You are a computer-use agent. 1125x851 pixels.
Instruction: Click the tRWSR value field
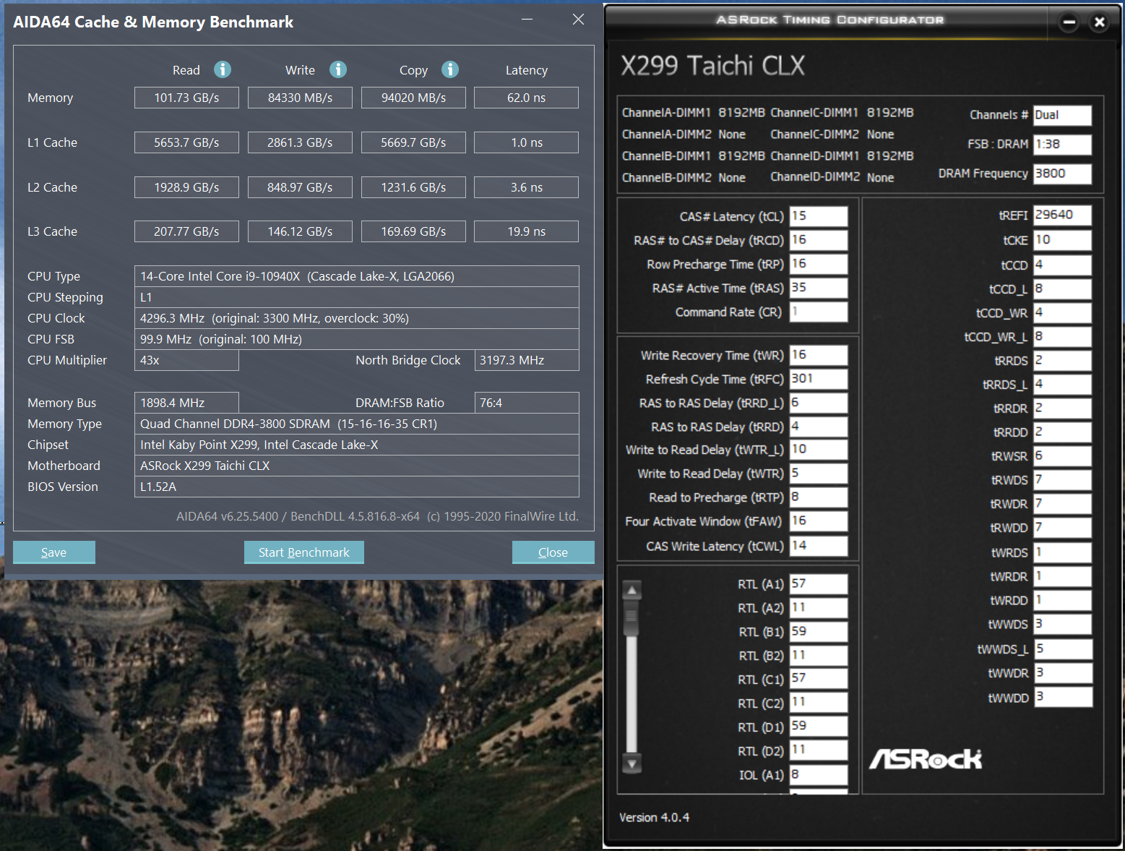pyautogui.click(x=1062, y=456)
